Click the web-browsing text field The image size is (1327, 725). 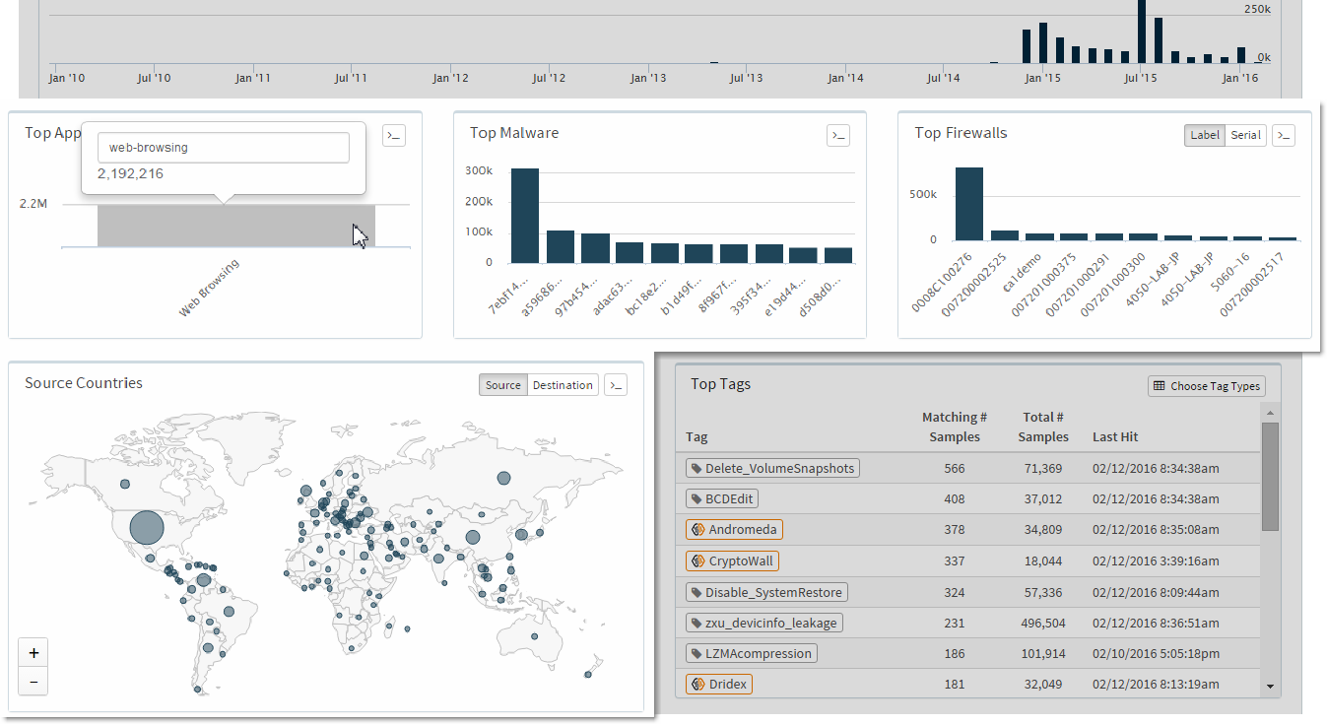[223, 148]
